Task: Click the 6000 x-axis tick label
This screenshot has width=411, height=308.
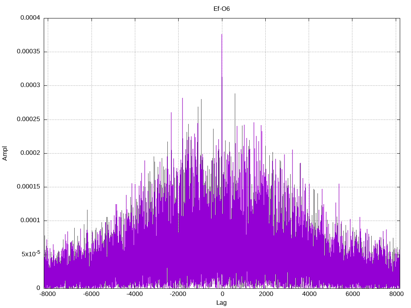Action: click(352, 294)
